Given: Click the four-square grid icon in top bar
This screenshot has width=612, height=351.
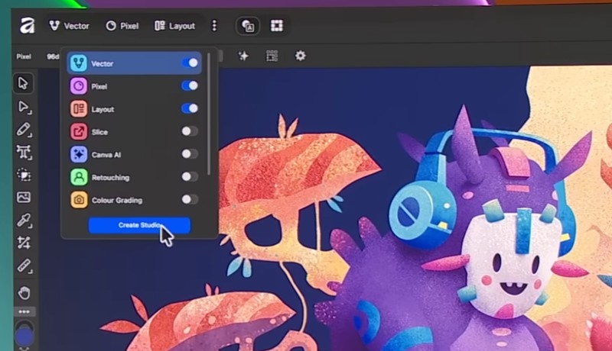Looking at the screenshot, I should [277, 26].
